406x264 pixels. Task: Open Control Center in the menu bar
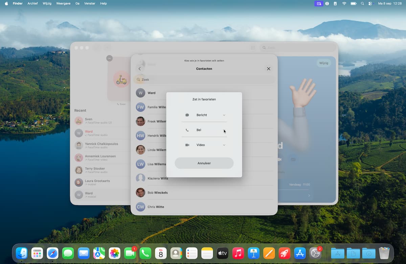[370, 3]
